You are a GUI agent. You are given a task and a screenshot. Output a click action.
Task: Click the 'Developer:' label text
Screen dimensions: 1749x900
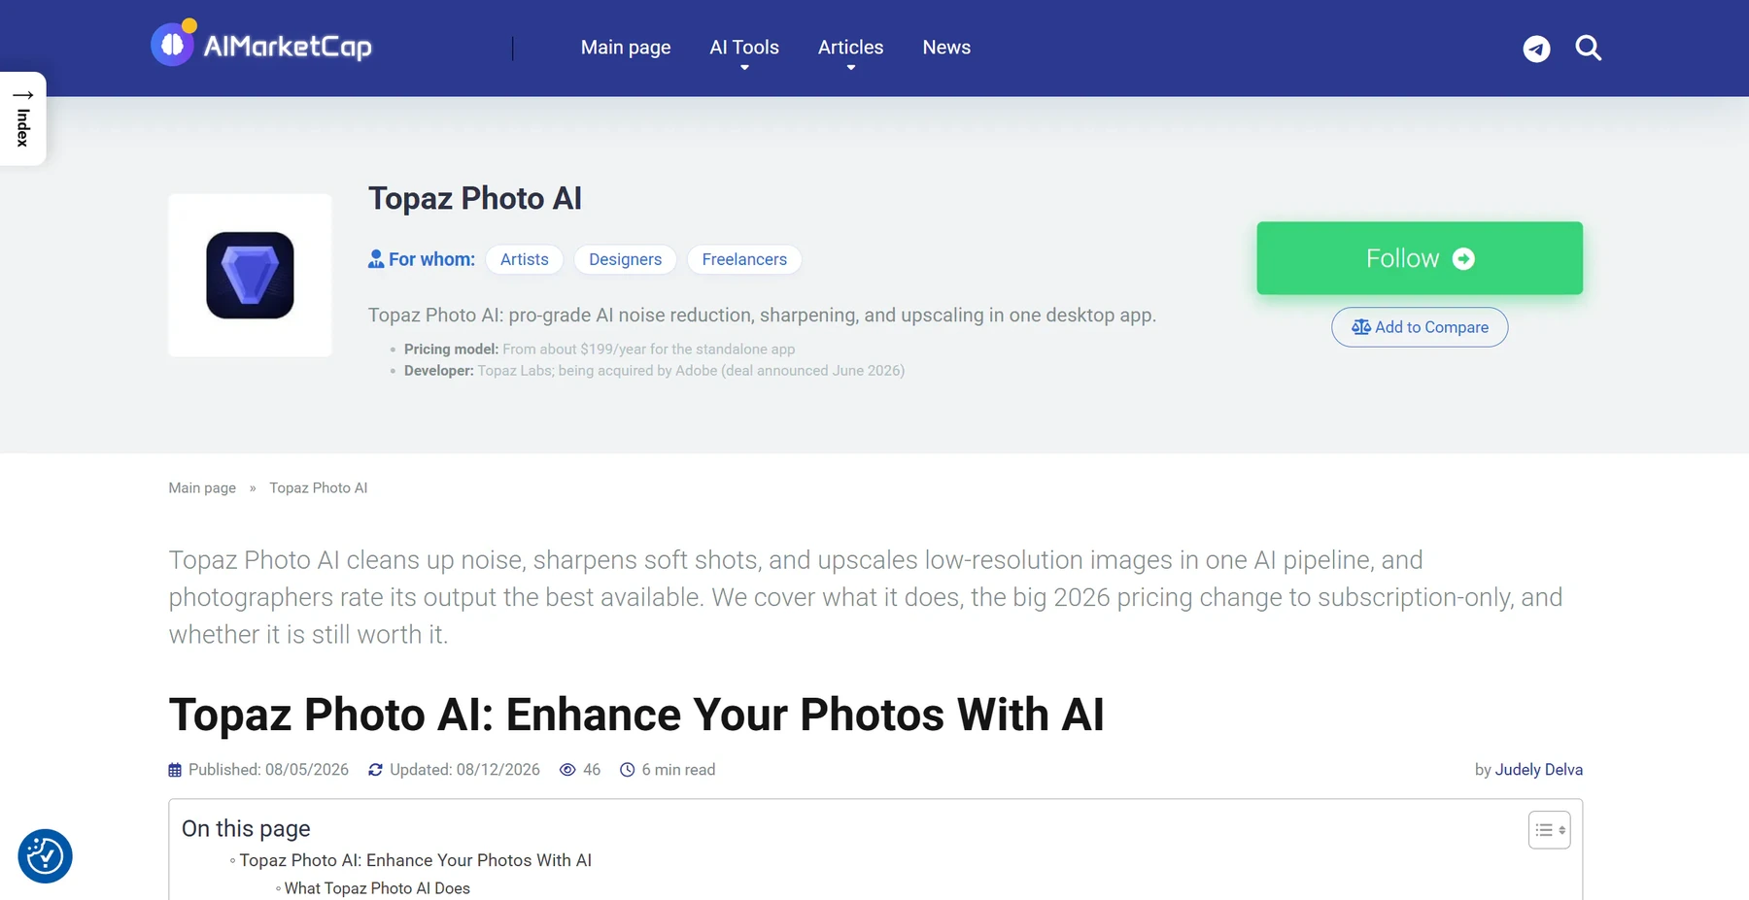[439, 370]
